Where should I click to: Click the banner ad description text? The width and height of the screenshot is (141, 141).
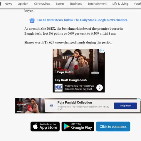coord(83,108)
